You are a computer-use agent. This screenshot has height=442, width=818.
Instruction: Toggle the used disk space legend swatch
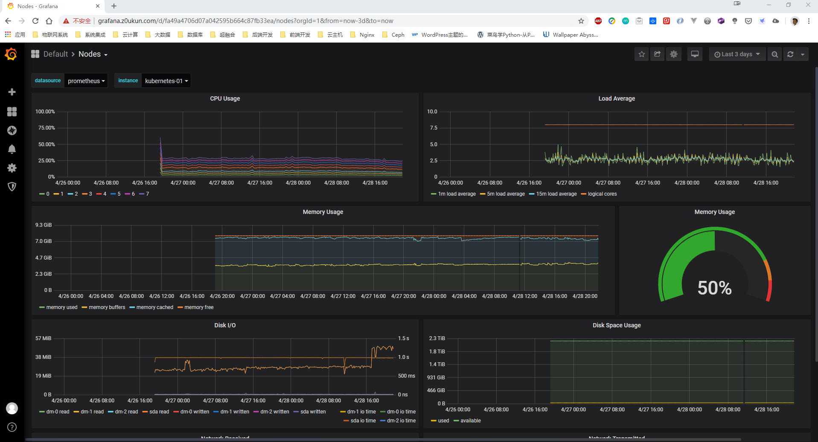pyautogui.click(x=434, y=421)
